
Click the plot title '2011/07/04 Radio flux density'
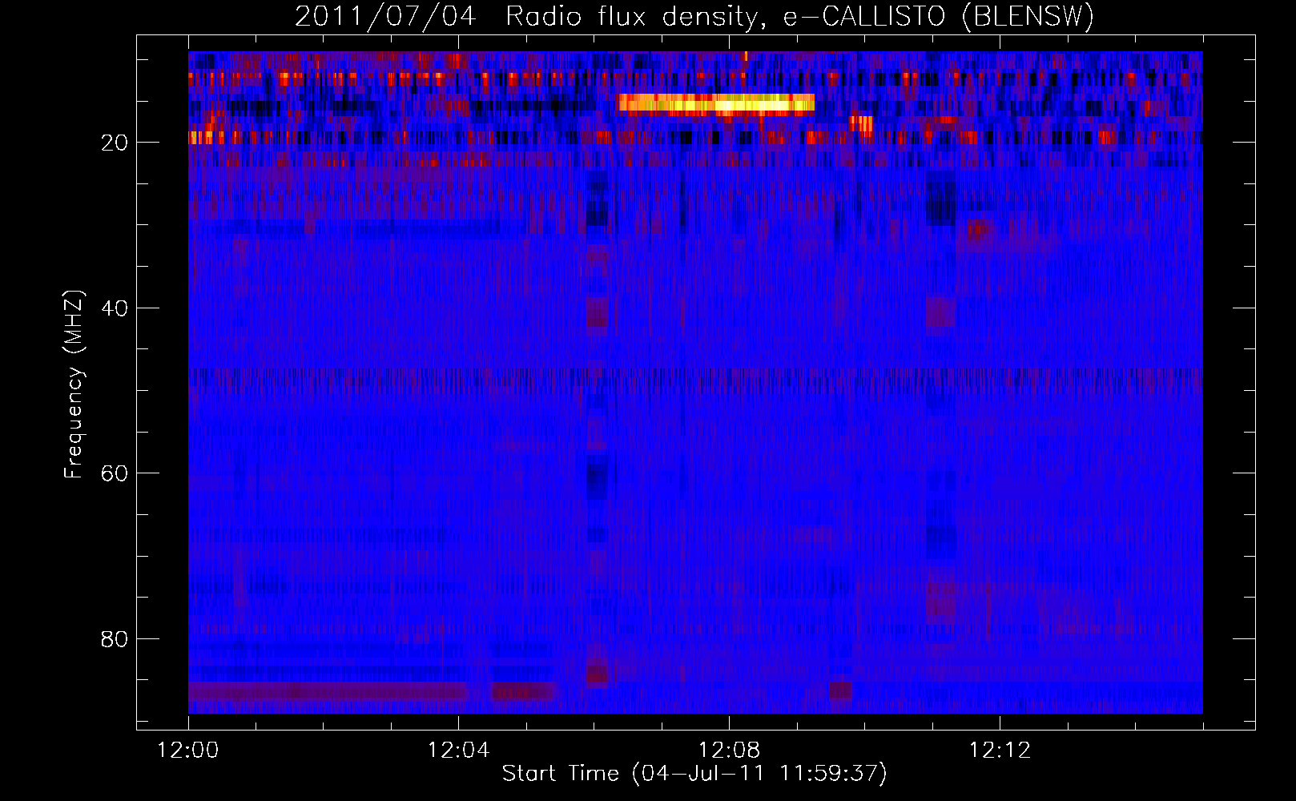(x=694, y=16)
